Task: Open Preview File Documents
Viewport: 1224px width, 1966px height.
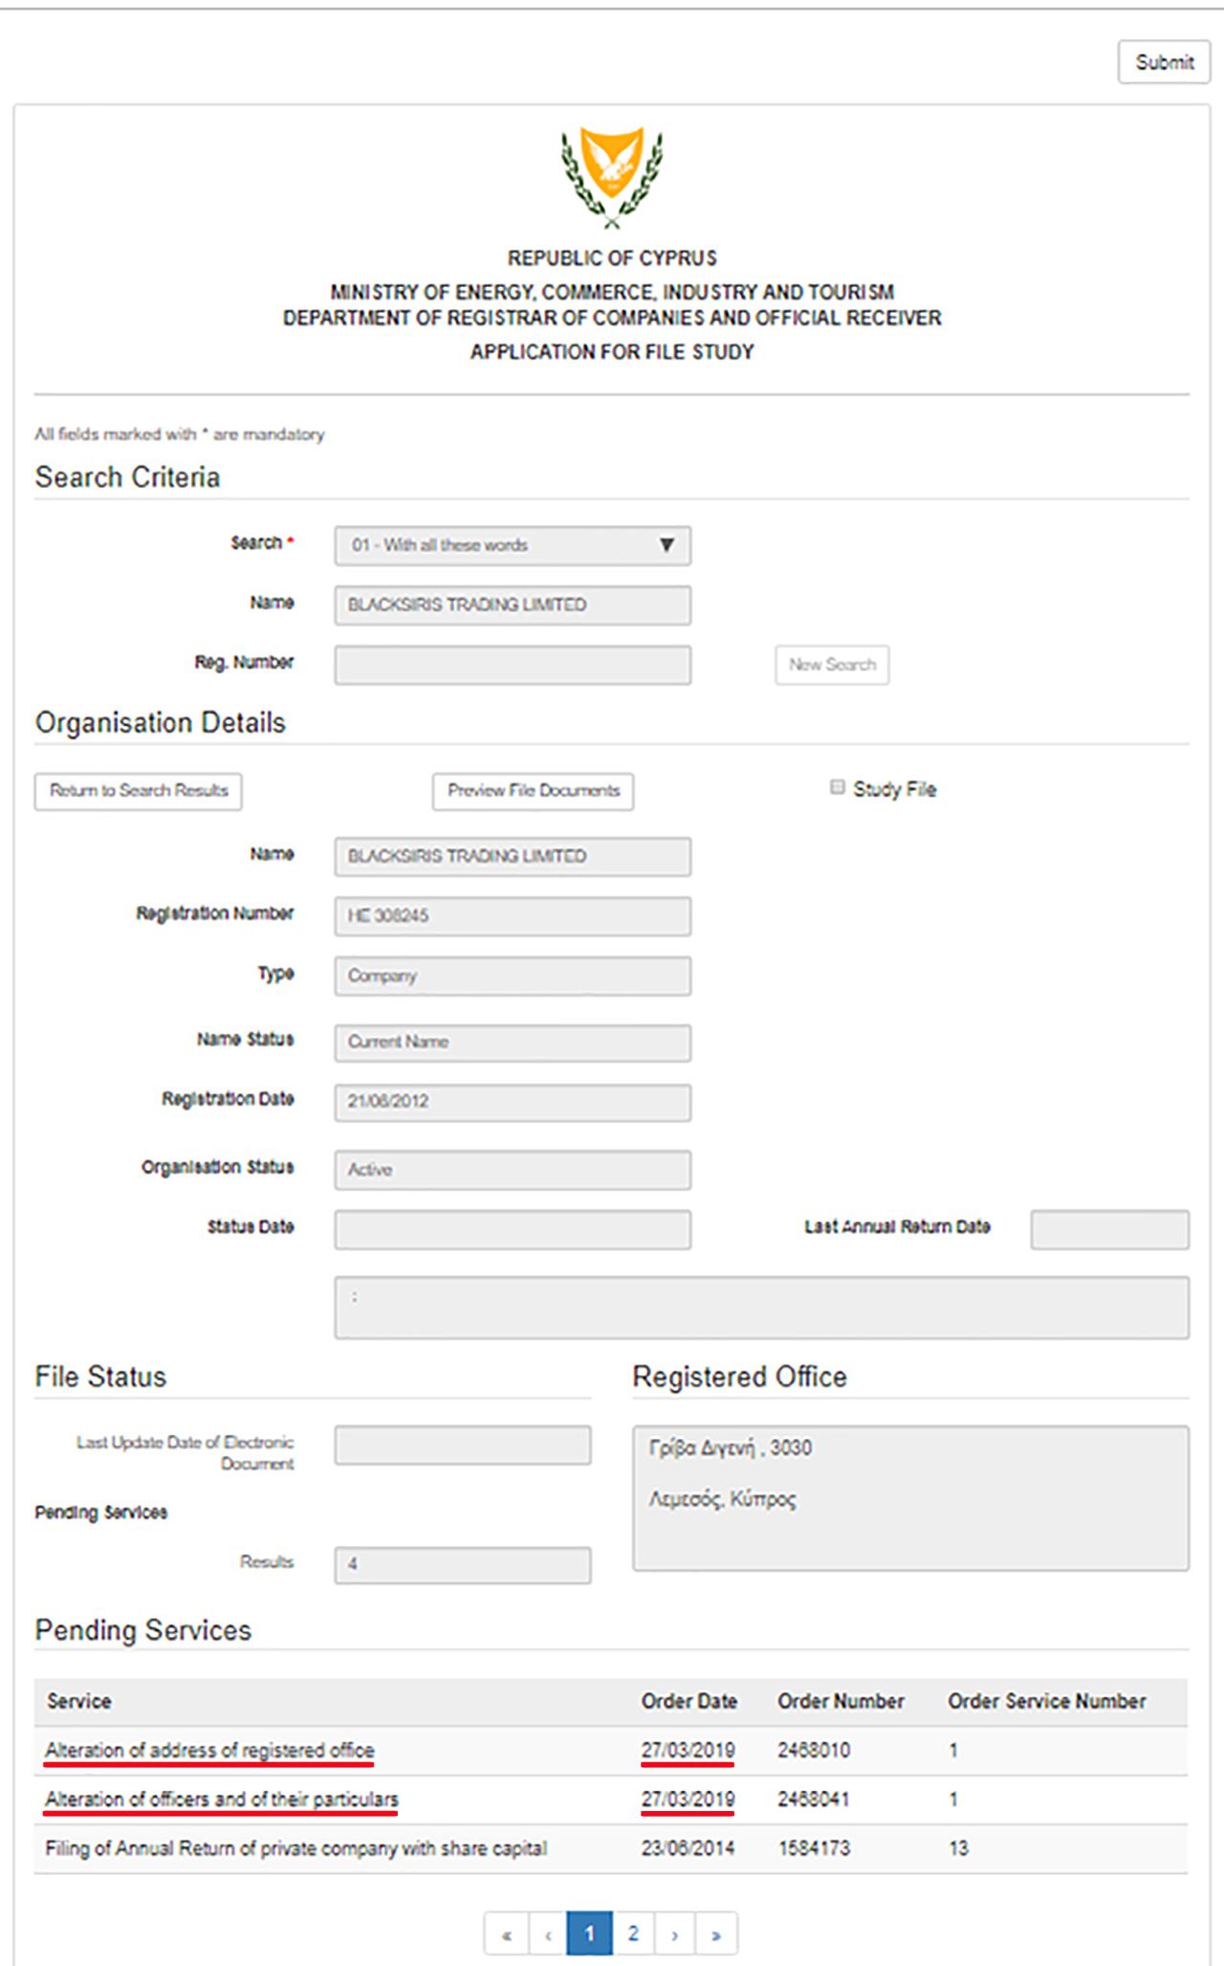Action: point(533,791)
